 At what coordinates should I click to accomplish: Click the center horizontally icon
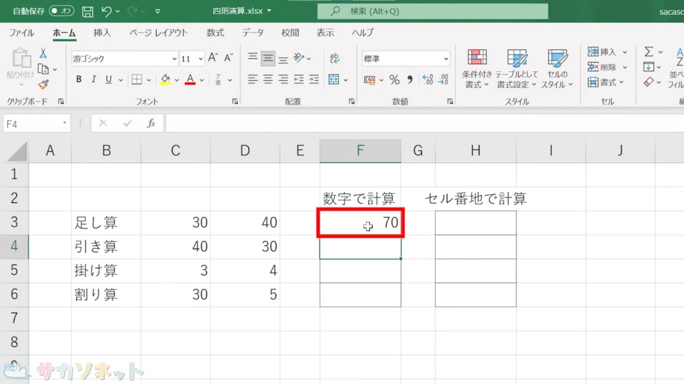pos(268,79)
